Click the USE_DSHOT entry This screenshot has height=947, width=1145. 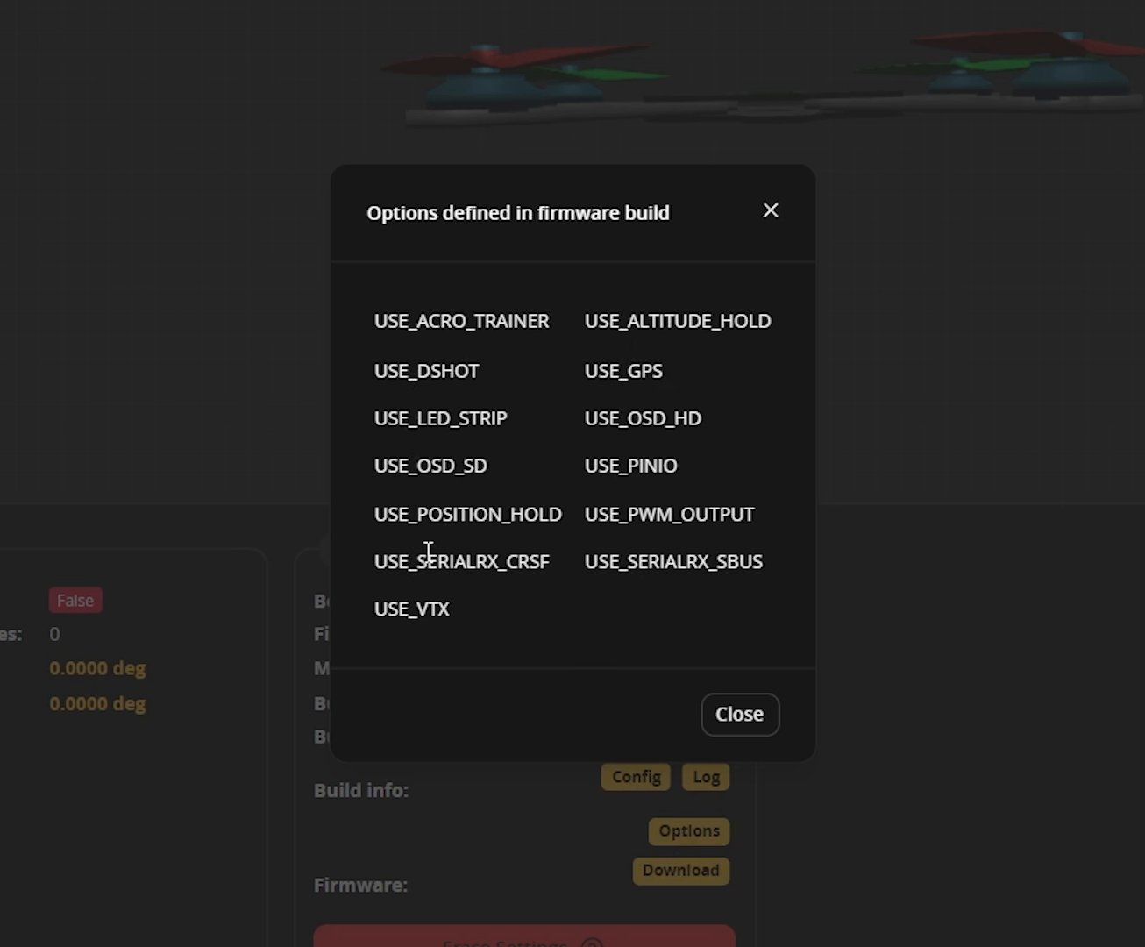coord(426,371)
